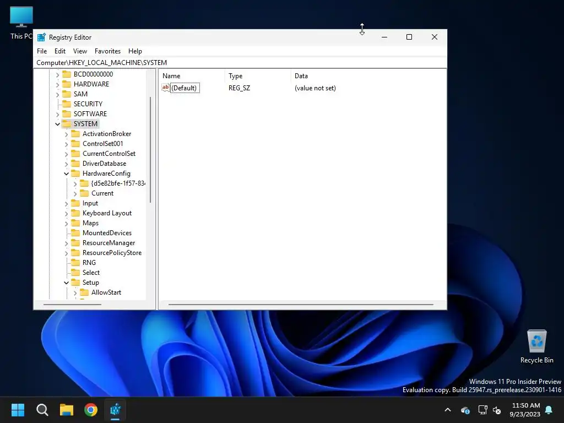564x423 pixels.
Task: Click Registry Editor taskbar icon
Action: tap(115, 410)
